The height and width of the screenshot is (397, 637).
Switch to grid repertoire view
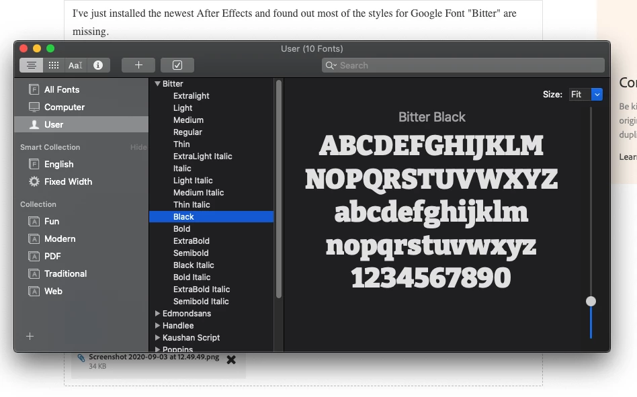(x=54, y=65)
